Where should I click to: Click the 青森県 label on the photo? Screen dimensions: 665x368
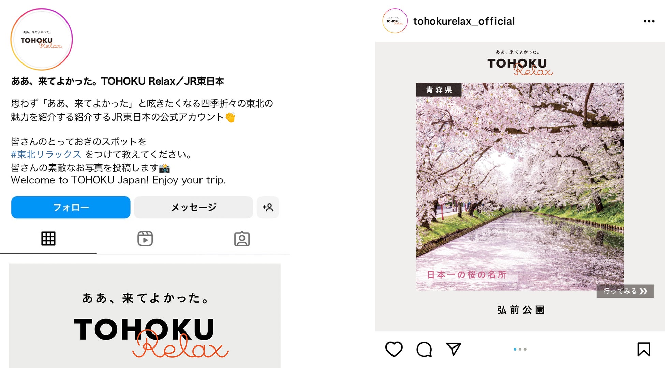(439, 90)
